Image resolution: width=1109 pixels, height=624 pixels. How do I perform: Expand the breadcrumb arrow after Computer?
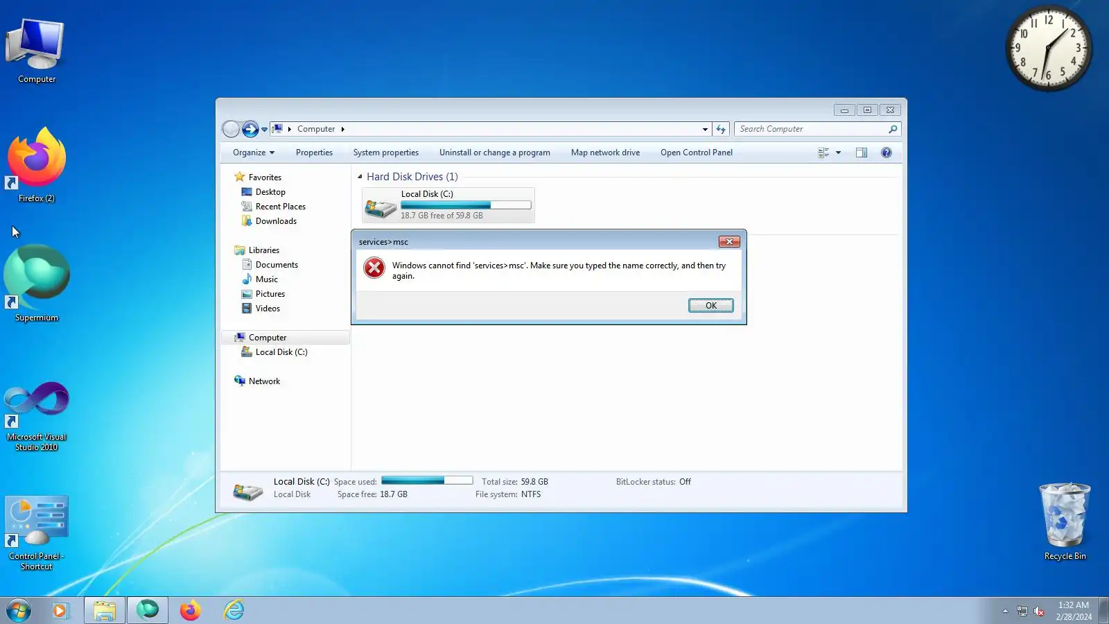pos(342,129)
